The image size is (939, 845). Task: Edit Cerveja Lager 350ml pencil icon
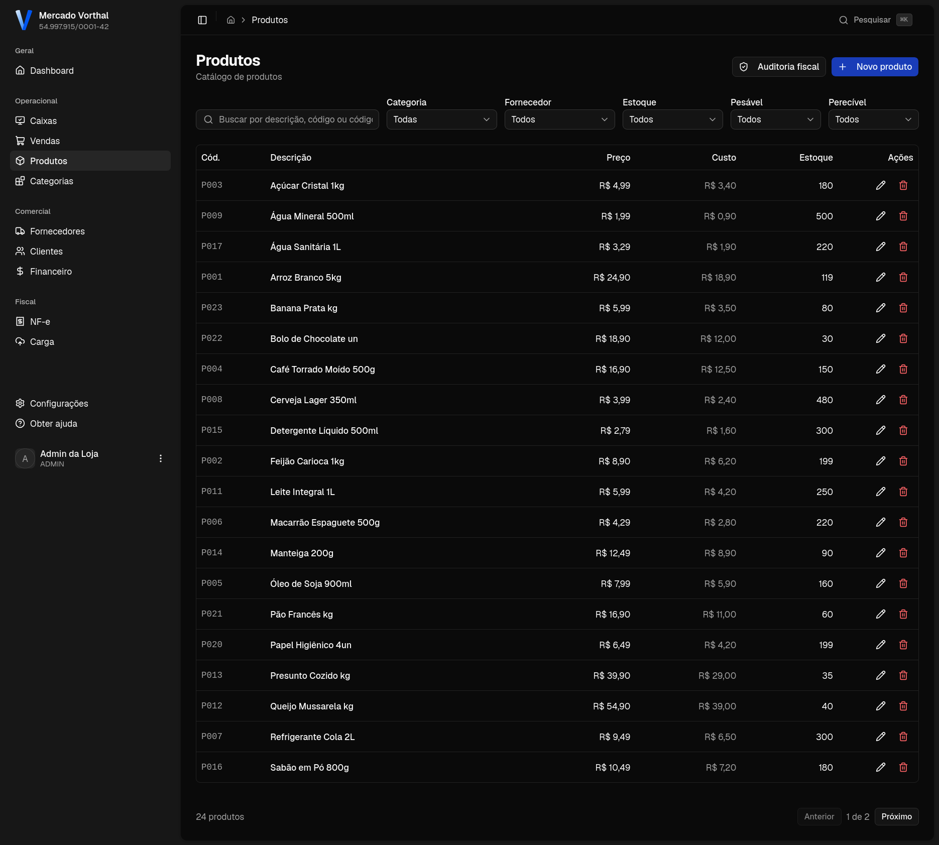point(881,400)
